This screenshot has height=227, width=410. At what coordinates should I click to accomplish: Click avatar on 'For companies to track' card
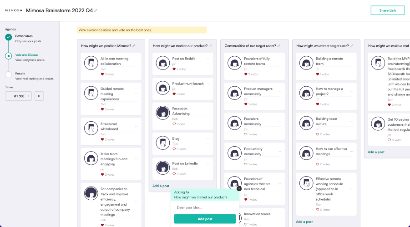(x=91, y=193)
